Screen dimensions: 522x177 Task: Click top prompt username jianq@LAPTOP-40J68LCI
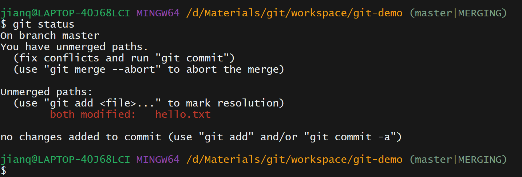coord(66,13)
